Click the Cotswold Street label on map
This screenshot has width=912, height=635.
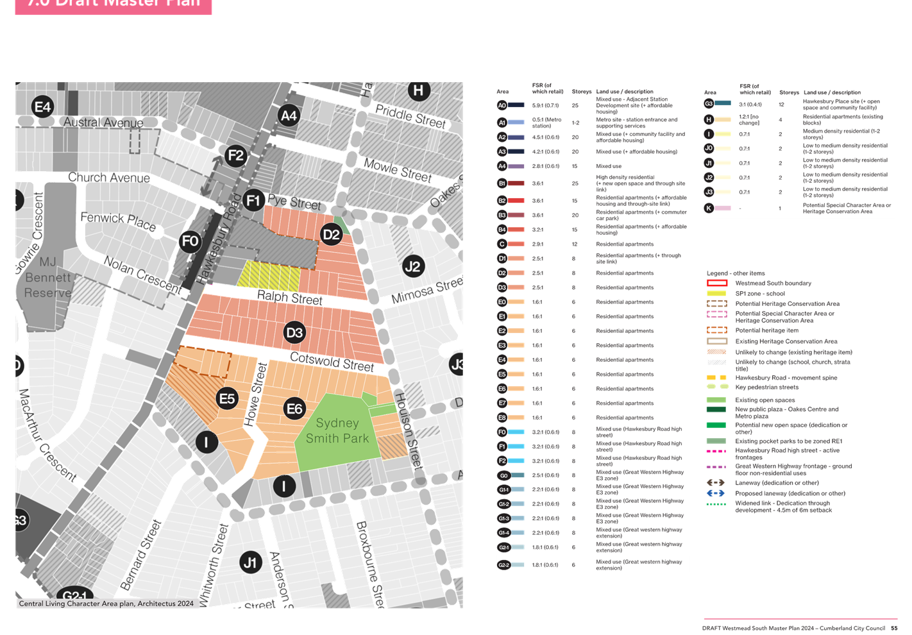tap(332, 362)
